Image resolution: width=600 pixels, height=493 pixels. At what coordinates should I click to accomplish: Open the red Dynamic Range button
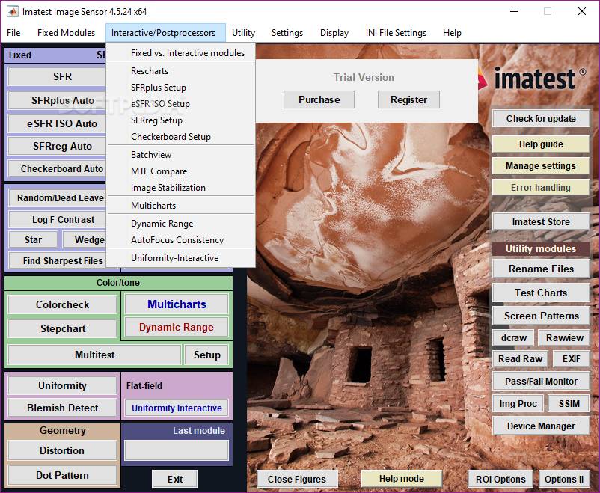pos(177,327)
